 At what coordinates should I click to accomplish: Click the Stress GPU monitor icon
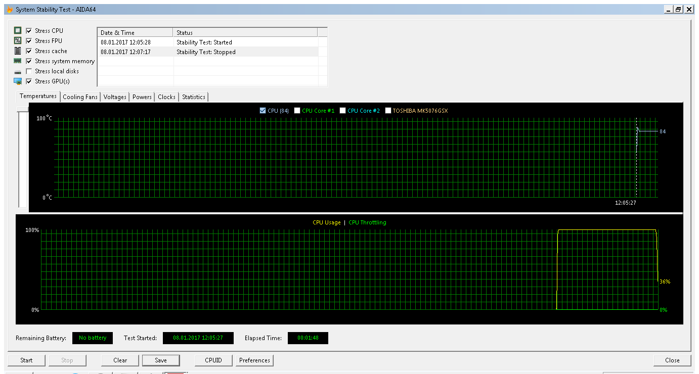tap(18, 81)
